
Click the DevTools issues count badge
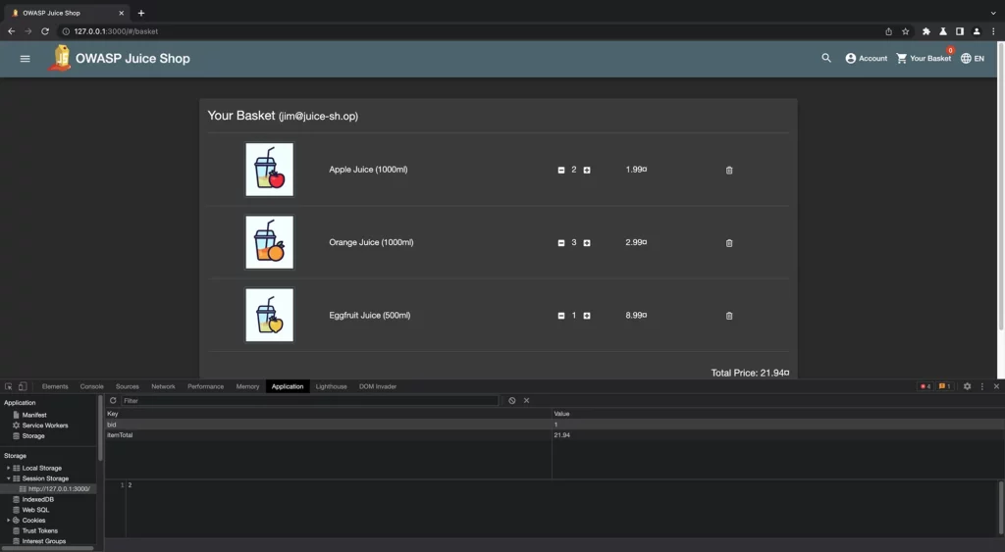point(945,386)
